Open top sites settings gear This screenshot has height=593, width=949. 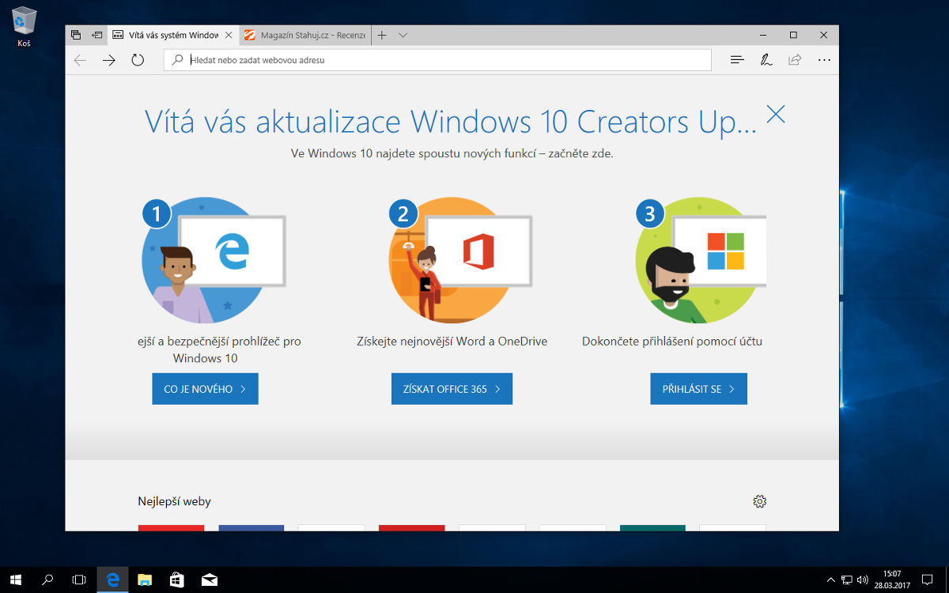coord(760,501)
